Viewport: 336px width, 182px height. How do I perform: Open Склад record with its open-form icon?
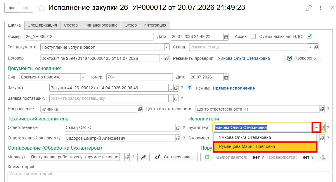coord(316,47)
